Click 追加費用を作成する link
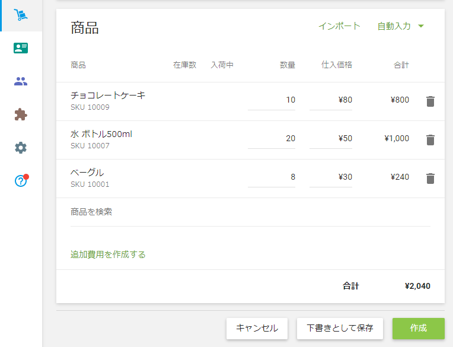 pyautogui.click(x=108, y=254)
